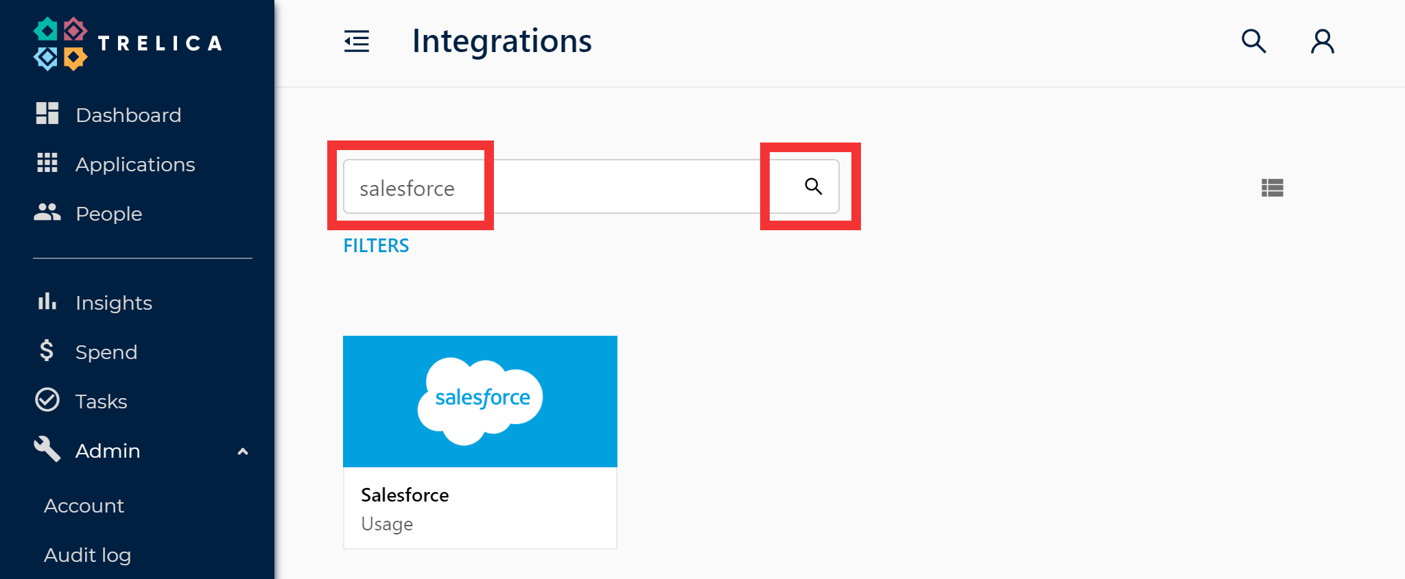Open Tasks page

[x=101, y=402]
